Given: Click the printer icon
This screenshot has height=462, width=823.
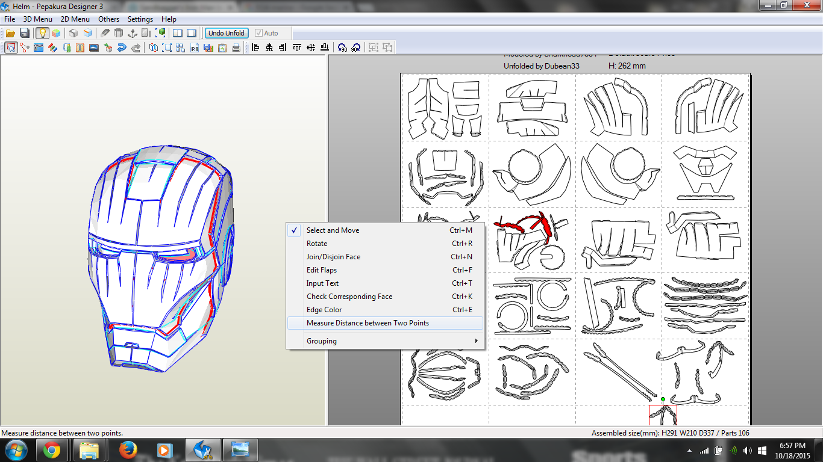Looking at the screenshot, I should (x=236, y=48).
